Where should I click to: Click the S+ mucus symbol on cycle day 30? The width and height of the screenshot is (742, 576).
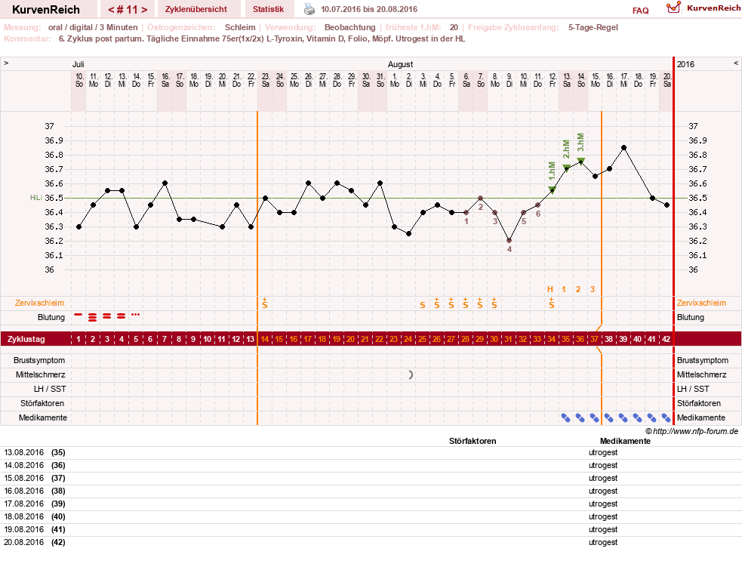494,303
